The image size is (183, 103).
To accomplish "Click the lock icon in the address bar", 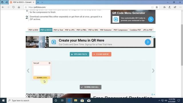I will [x=26, y=7].
